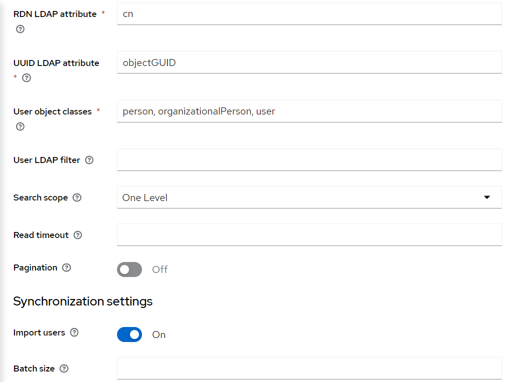Viewport: 511px width, 382px height.
Task: Enable the Pagination toggle
Action: click(x=129, y=269)
